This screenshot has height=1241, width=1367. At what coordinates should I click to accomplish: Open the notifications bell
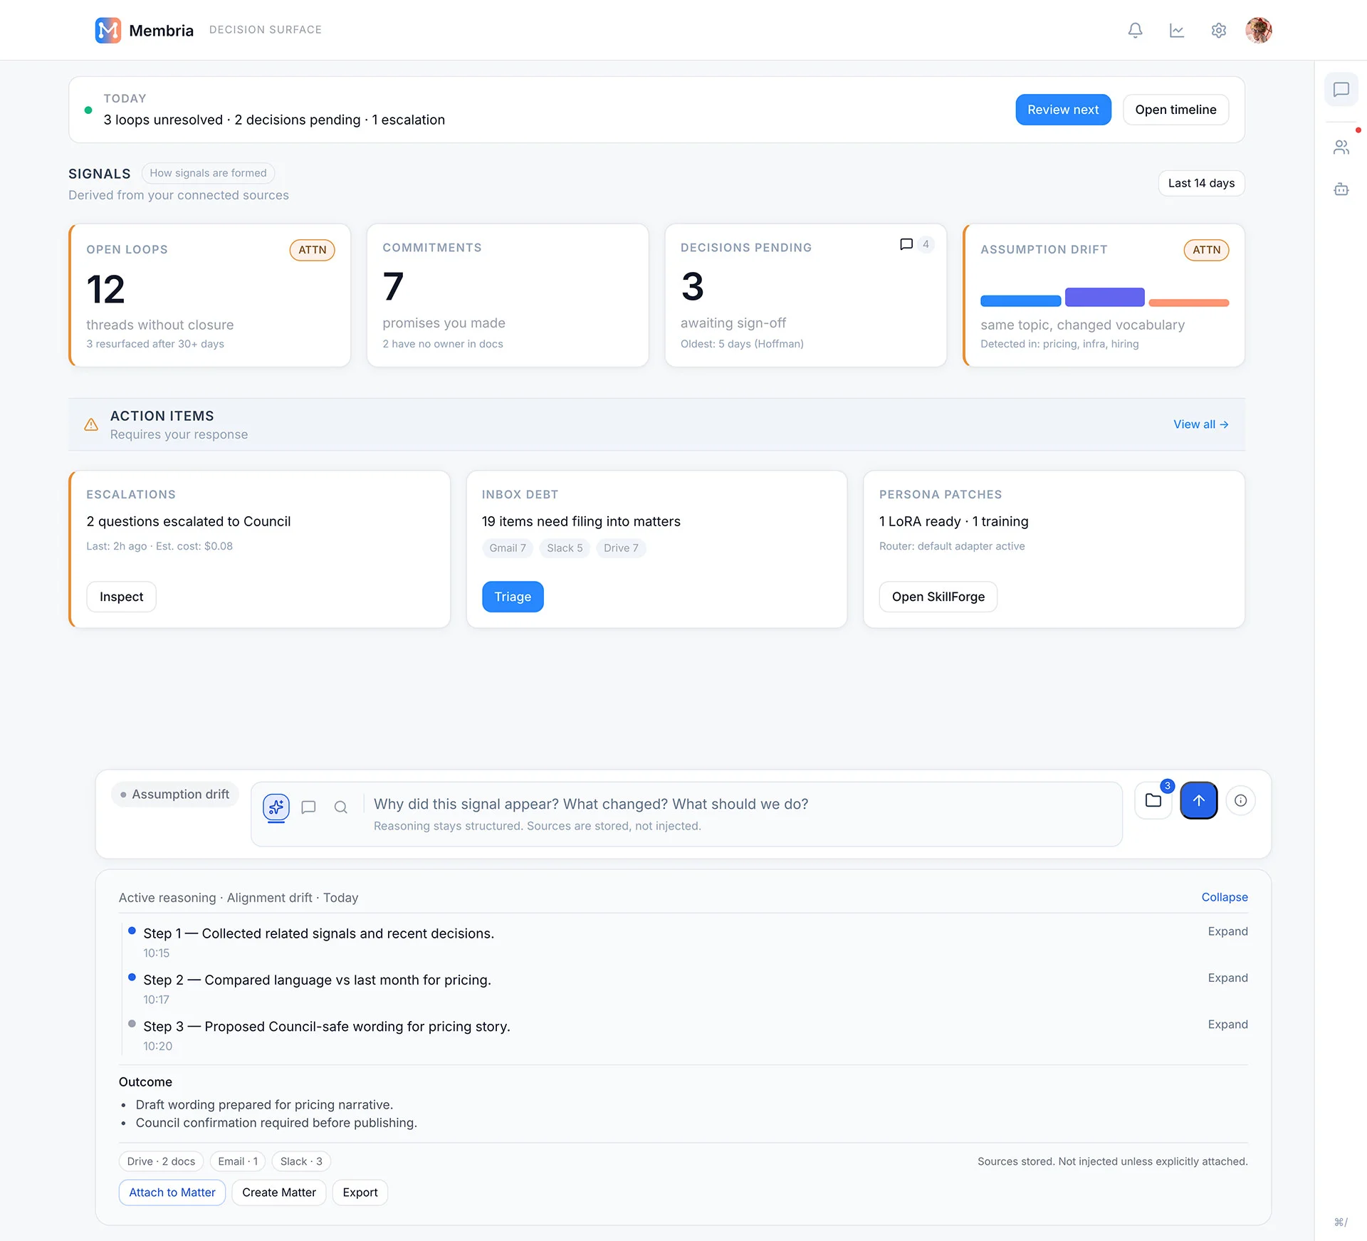[x=1135, y=30]
